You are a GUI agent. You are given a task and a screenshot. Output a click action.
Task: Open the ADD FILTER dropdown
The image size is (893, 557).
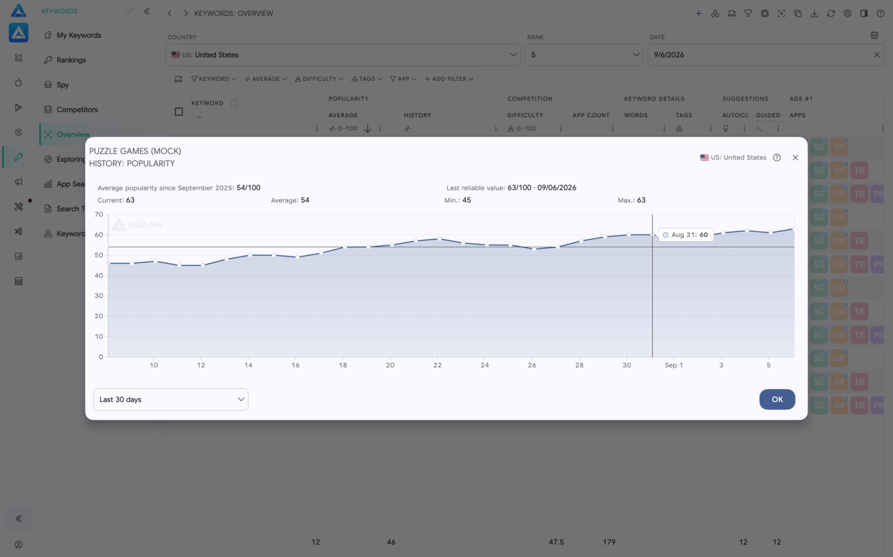point(449,79)
